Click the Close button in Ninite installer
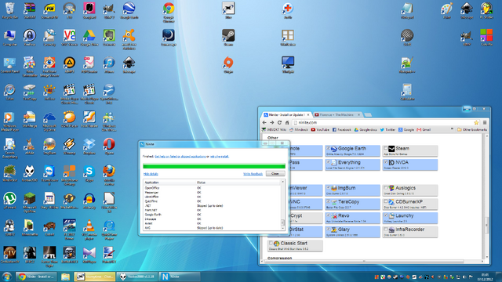Viewport: 502px width, 282px height. point(275,174)
